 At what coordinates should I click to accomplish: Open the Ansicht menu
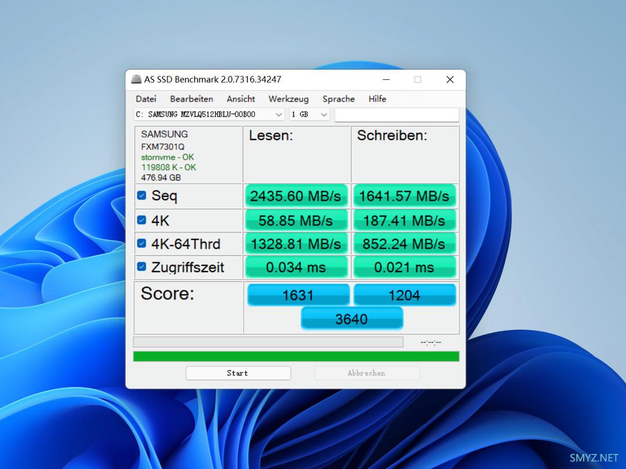point(241,99)
